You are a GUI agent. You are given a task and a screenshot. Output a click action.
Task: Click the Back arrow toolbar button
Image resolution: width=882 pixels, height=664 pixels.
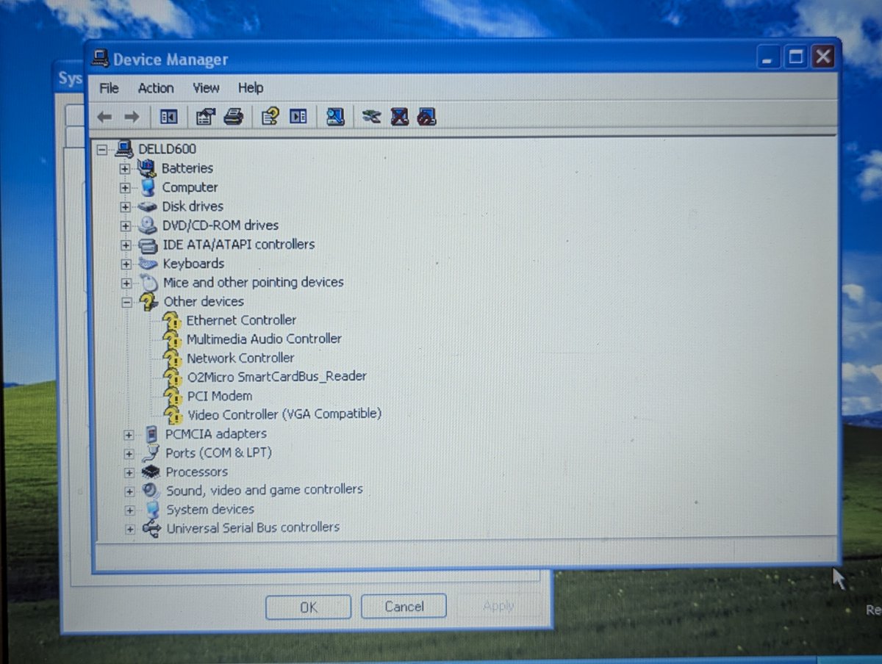pos(104,116)
